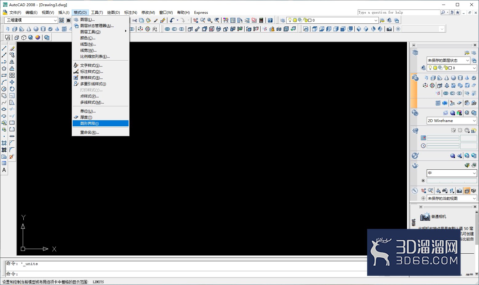Toggle parallel projection in dashboard
479x285 pixels.
(467, 191)
